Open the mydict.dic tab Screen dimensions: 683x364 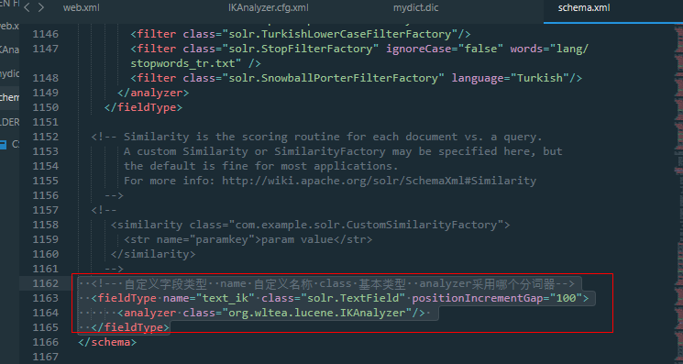coord(416,8)
